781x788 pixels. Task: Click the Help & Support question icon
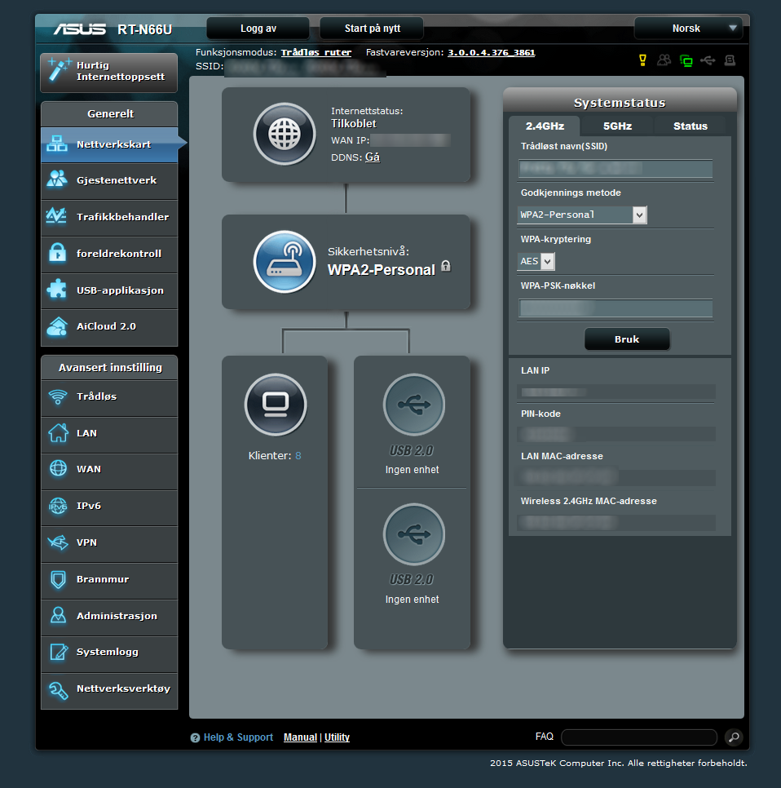point(195,737)
